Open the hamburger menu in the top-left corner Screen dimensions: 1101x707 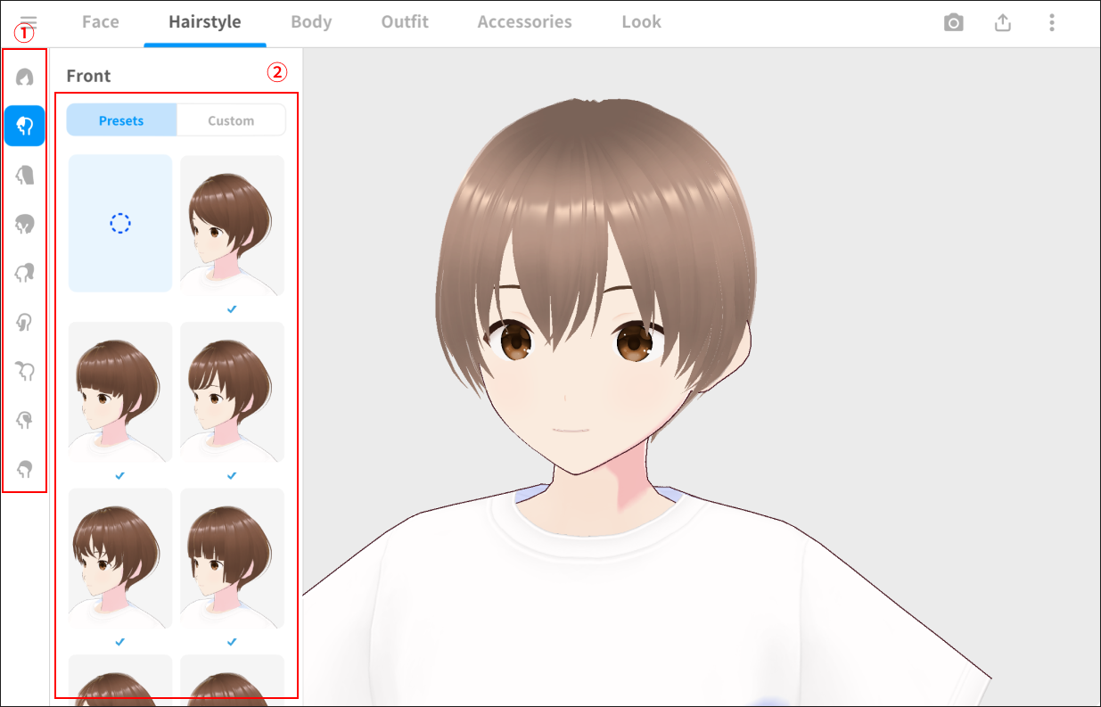28,21
